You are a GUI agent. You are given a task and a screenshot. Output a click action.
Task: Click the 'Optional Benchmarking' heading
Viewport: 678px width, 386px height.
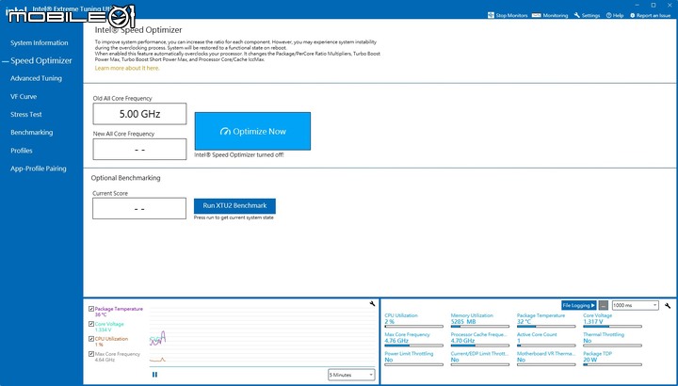125,178
